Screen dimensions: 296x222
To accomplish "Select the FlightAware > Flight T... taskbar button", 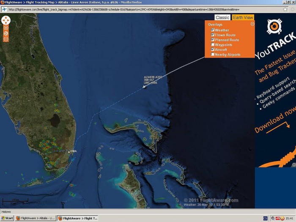I will pyautogui.click(x=77, y=218).
